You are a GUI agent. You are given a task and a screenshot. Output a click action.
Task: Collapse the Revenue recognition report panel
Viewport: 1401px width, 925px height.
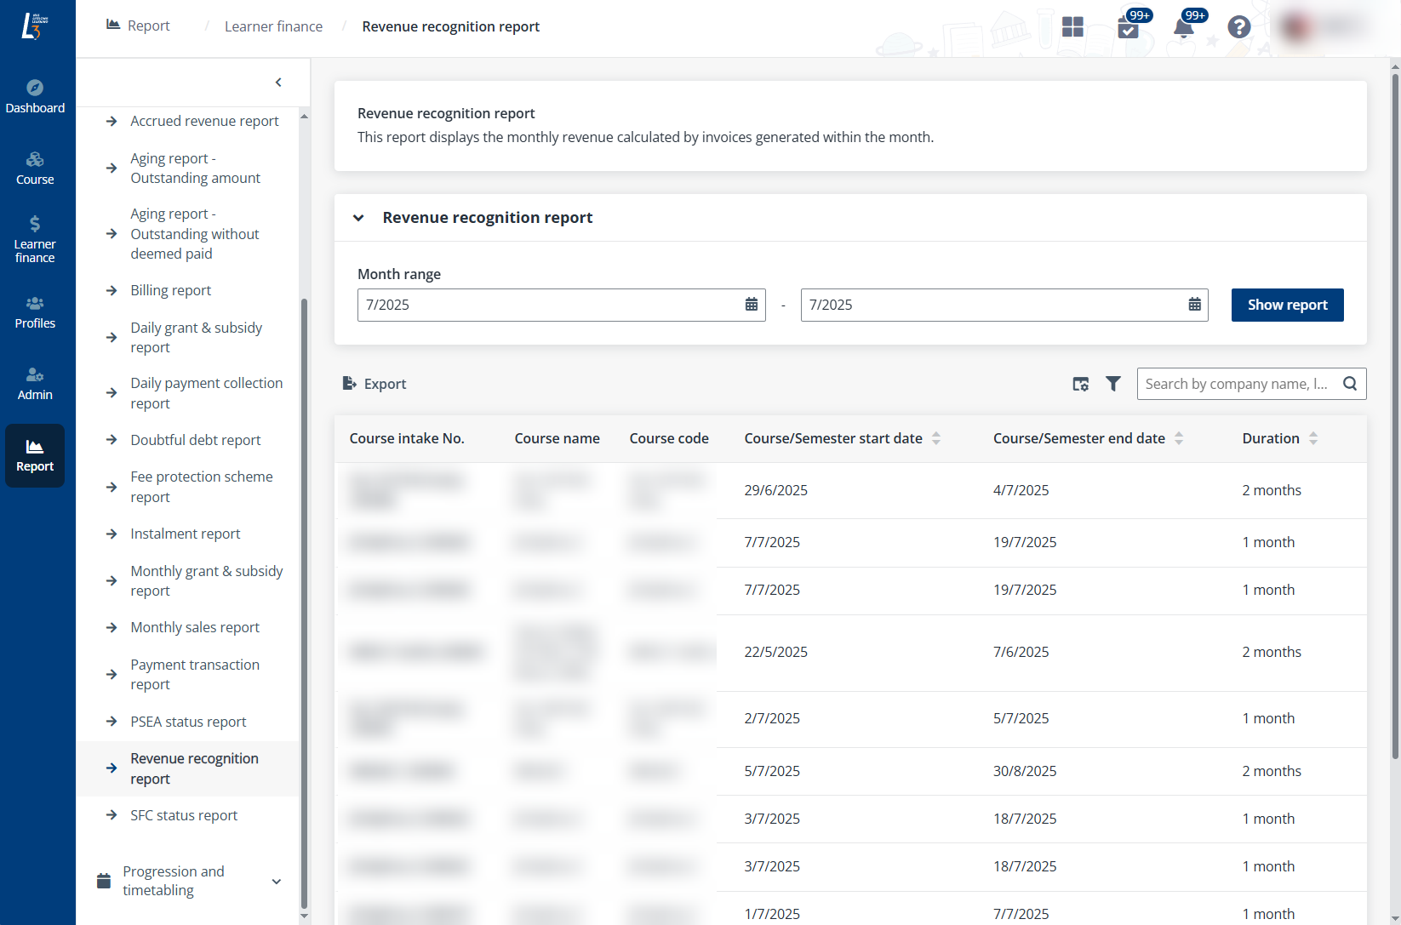click(359, 217)
